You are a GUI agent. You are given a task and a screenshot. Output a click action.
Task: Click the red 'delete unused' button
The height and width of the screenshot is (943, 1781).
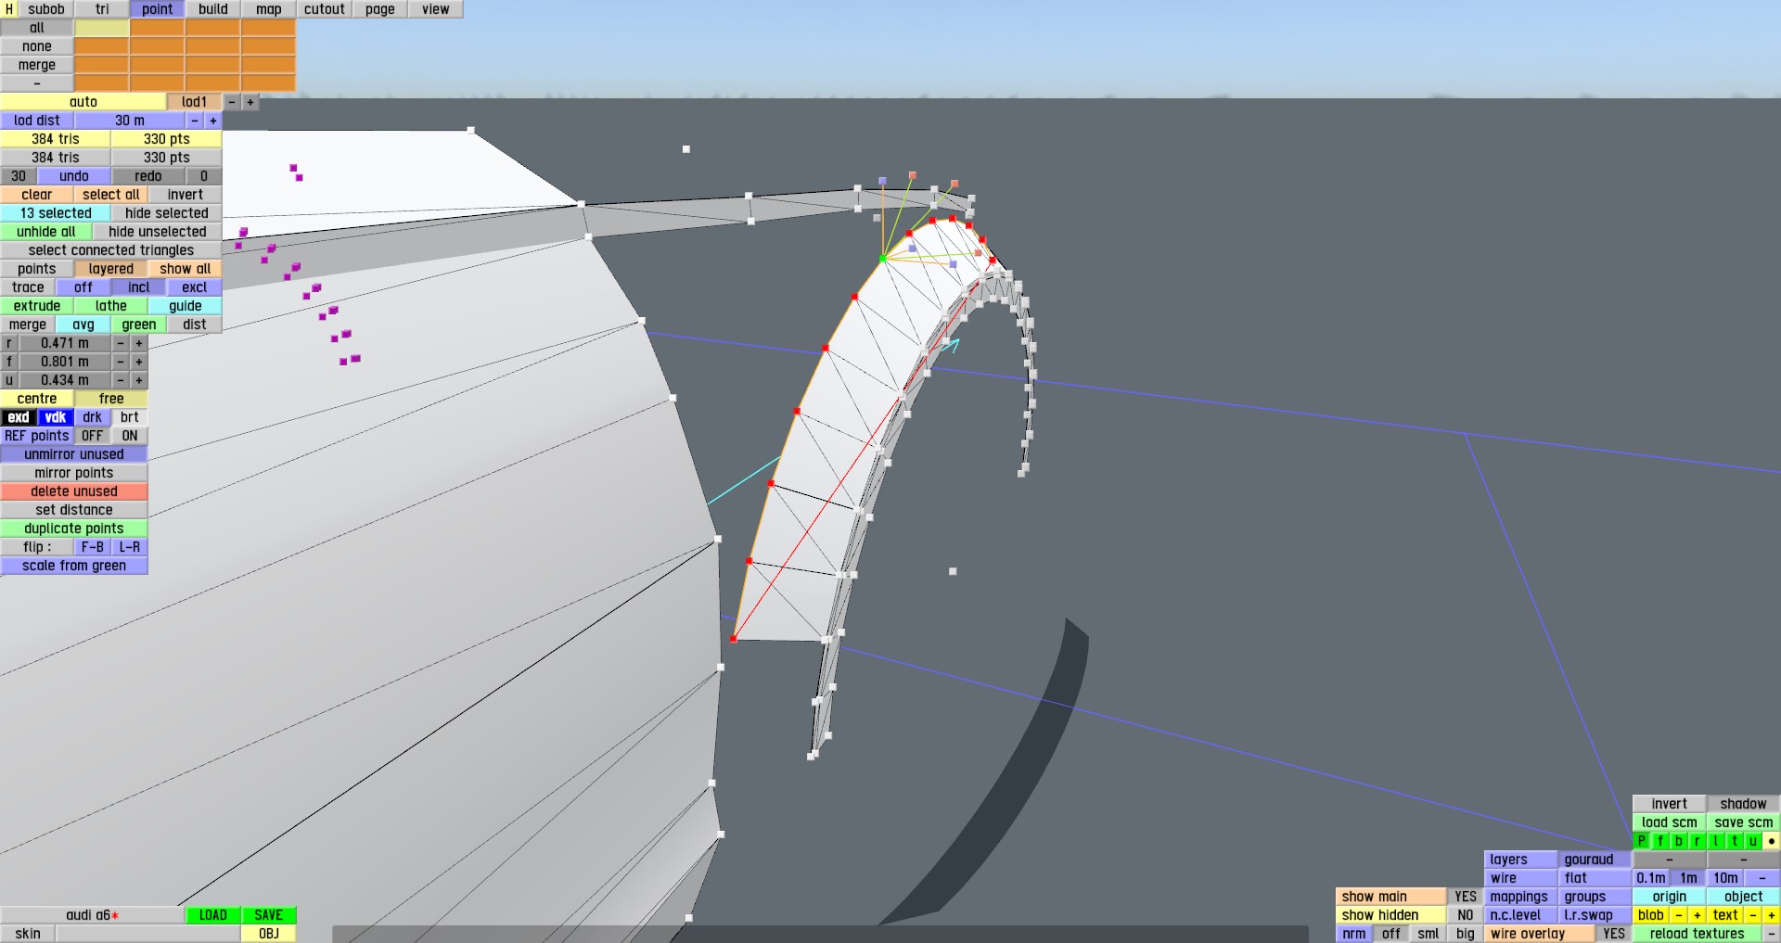[74, 491]
